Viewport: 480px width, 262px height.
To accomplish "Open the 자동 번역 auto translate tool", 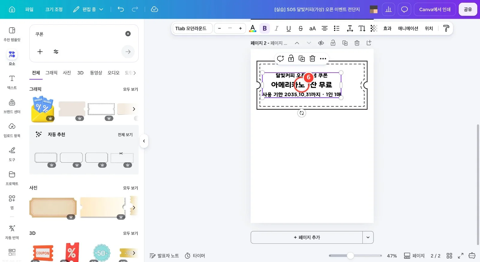I will (x=12, y=232).
